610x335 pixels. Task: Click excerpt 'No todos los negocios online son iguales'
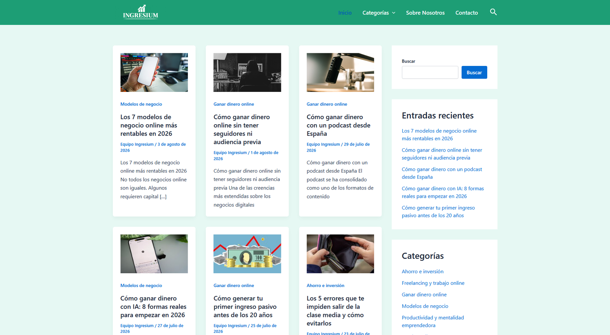click(153, 184)
